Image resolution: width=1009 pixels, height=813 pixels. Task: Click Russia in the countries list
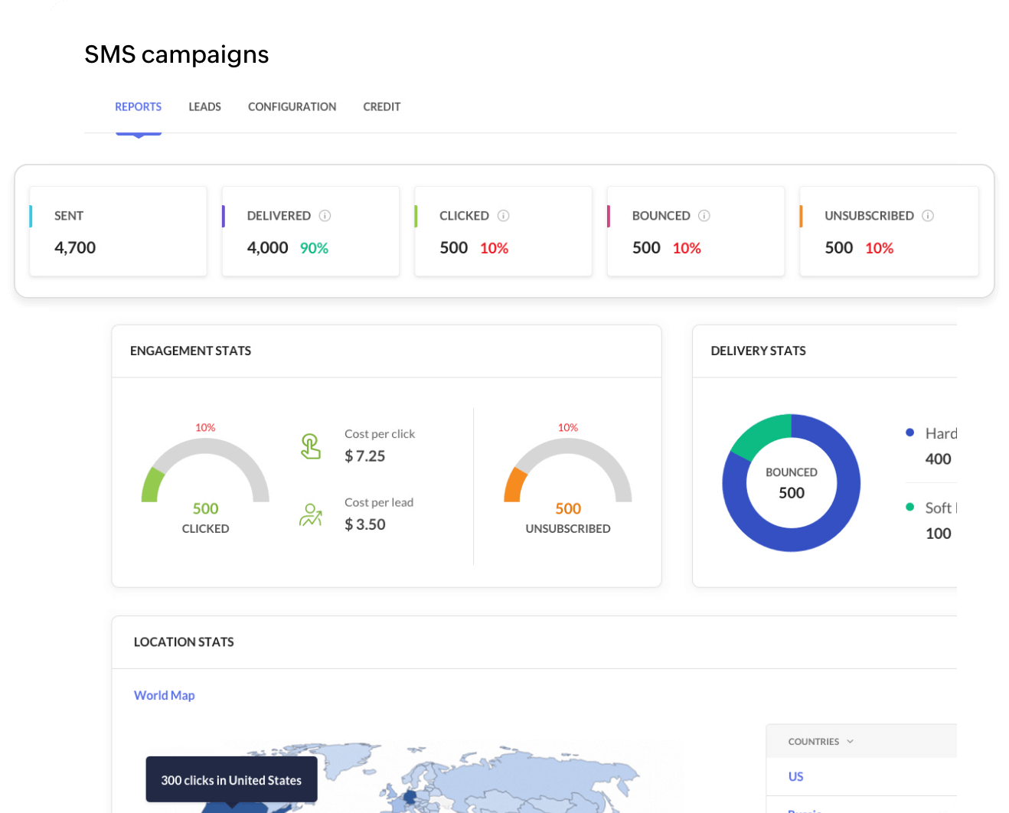click(804, 809)
